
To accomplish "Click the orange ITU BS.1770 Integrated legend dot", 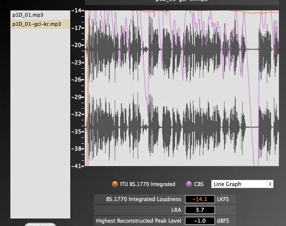I will coord(115,184).
